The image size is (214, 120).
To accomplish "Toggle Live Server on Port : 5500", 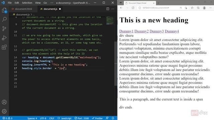I will click(82, 118).
